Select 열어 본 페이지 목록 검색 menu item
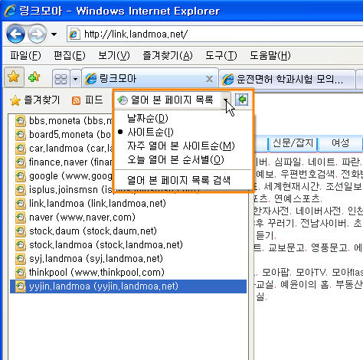This screenshot has height=360, width=363. pyautogui.click(x=178, y=180)
